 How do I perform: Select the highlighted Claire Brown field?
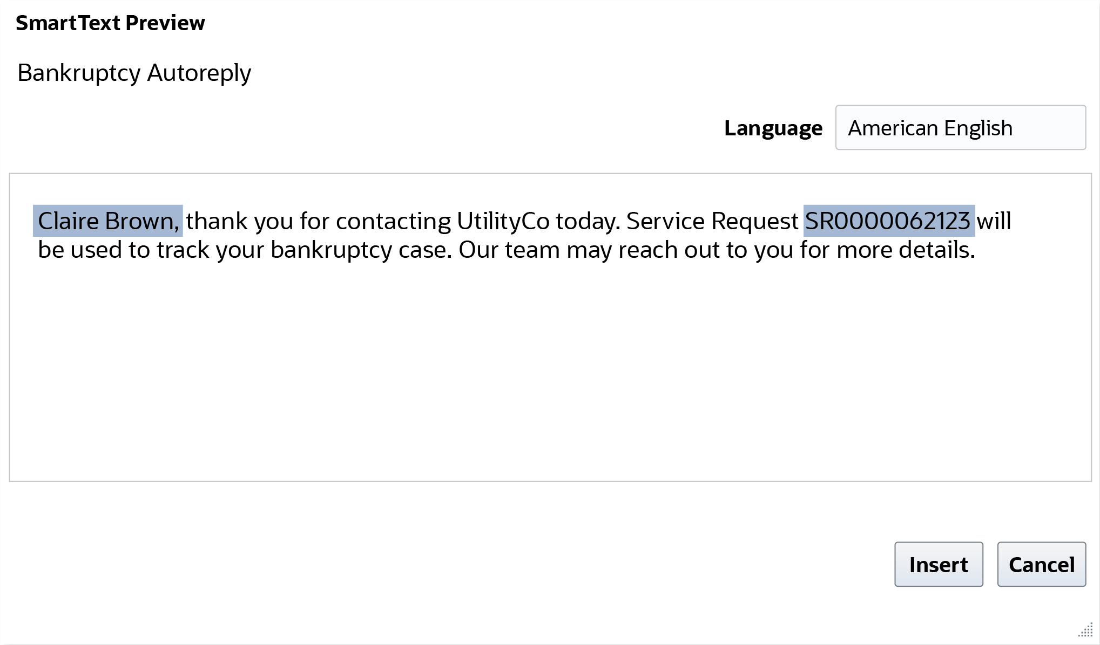click(x=108, y=221)
